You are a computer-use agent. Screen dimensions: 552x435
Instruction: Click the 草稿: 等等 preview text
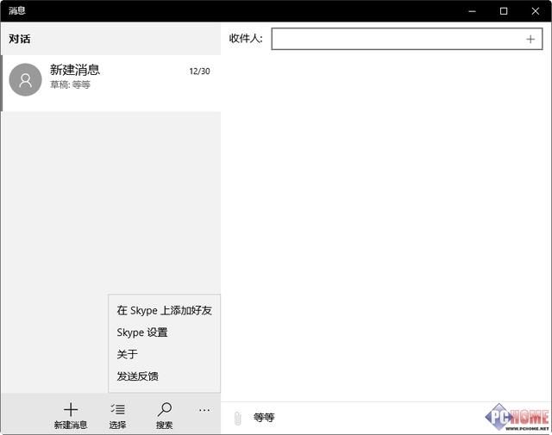[70, 84]
